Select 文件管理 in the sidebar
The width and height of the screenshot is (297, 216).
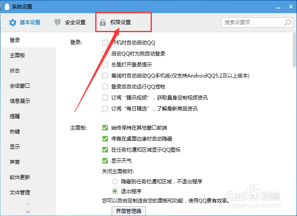coord(28,192)
